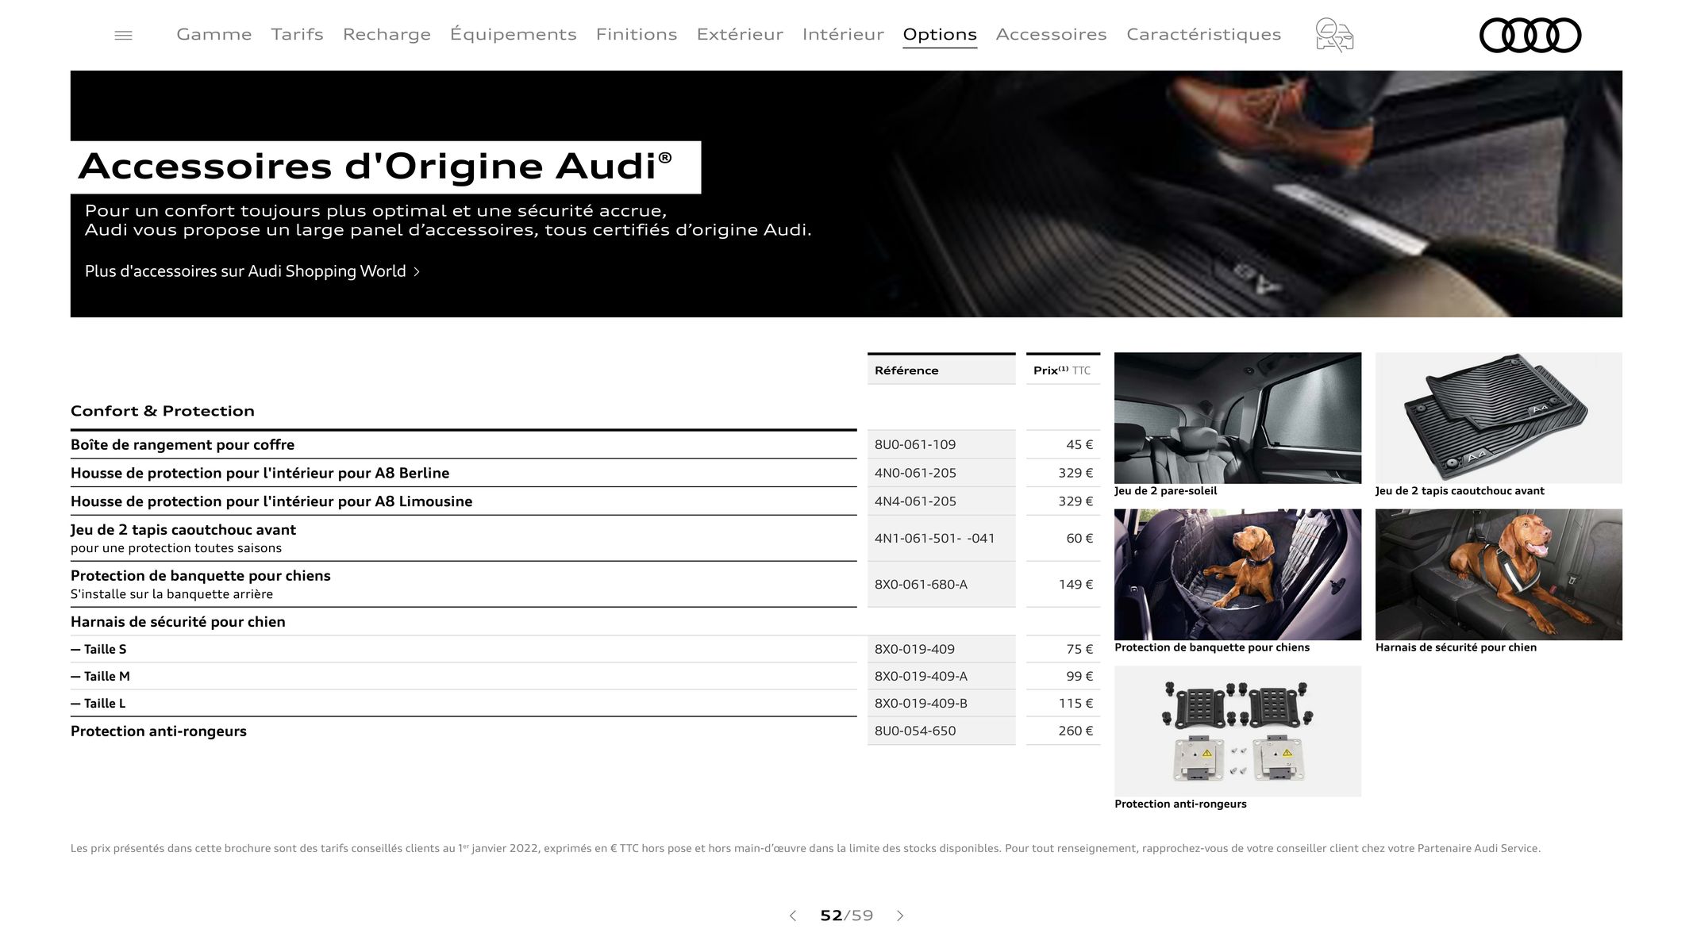
Task: View Jeu de 2 pare-soleil photo
Action: 1237,418
